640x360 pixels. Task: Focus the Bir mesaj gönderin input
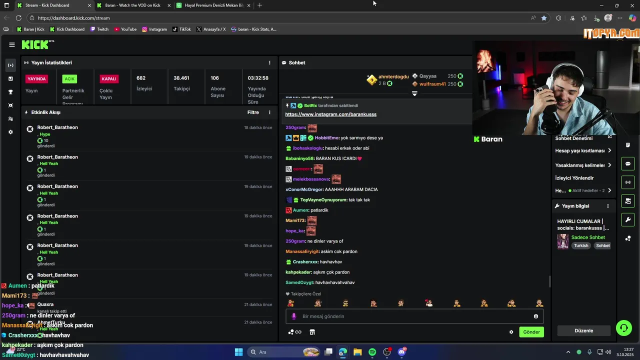tap(414, 316)
